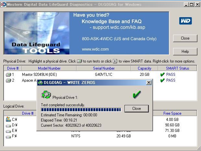Screen dimensions: 201x151
Task: Click the 71.30 GB free space value
Action: (x=172, y=131)
